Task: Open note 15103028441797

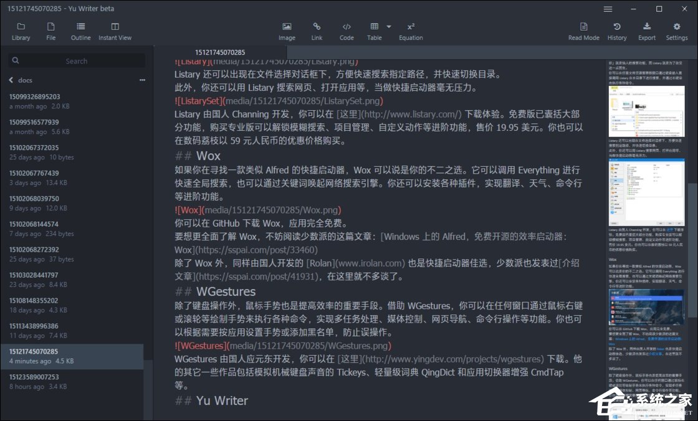Action: [x=72, y=280]
